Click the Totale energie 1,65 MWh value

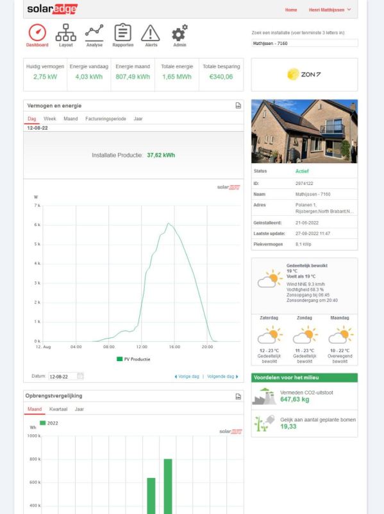pyautogui.click(x=177, y=76)
